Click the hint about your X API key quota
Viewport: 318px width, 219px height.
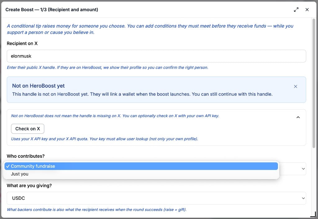tap(104, 139)
